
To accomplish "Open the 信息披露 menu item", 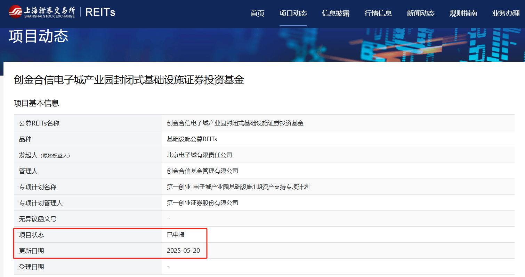I will [x=336, y=13].
